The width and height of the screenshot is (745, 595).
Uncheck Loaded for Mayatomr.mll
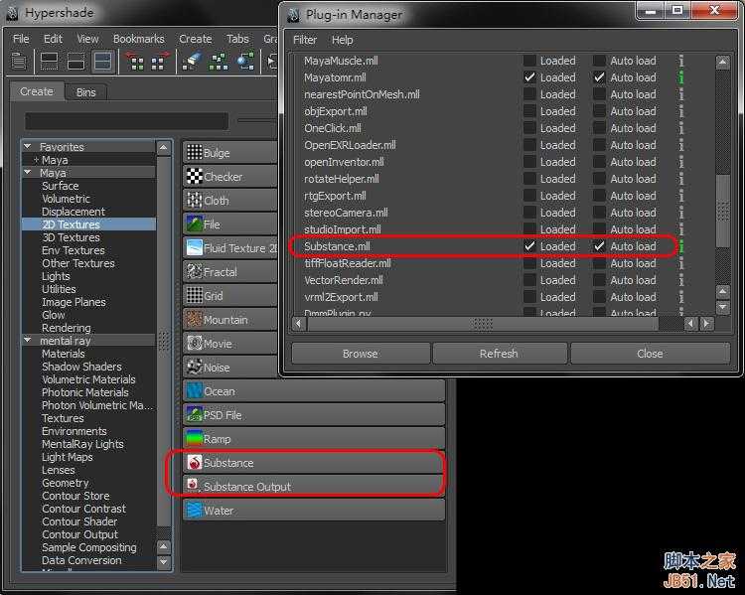tap(529, 77)
